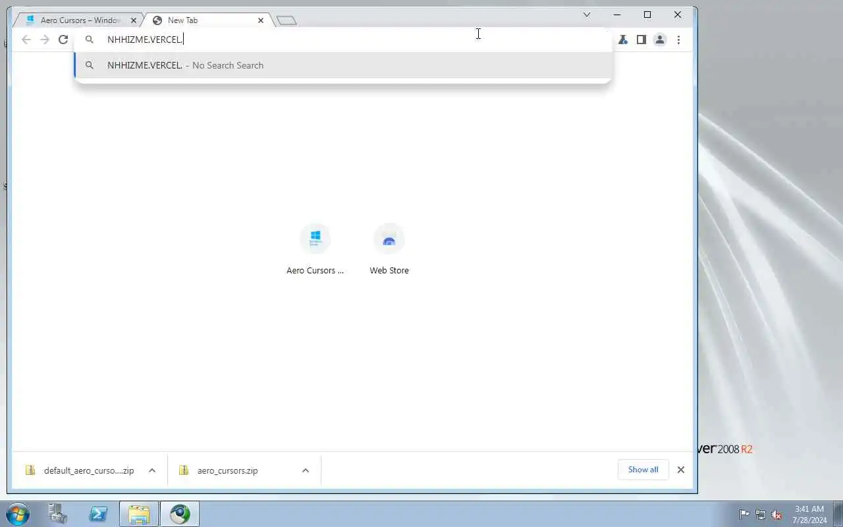Click the Chrome browser taskbar icon

[180, 514]
